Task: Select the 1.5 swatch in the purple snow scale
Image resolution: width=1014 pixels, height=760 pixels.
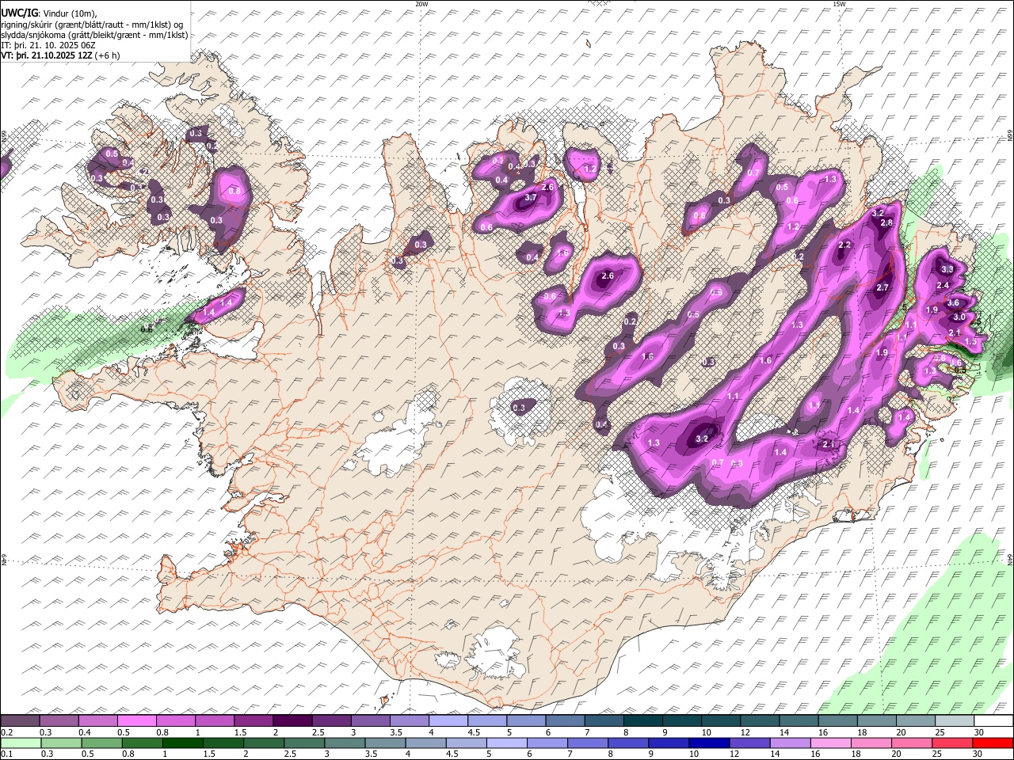Action: 253,721
